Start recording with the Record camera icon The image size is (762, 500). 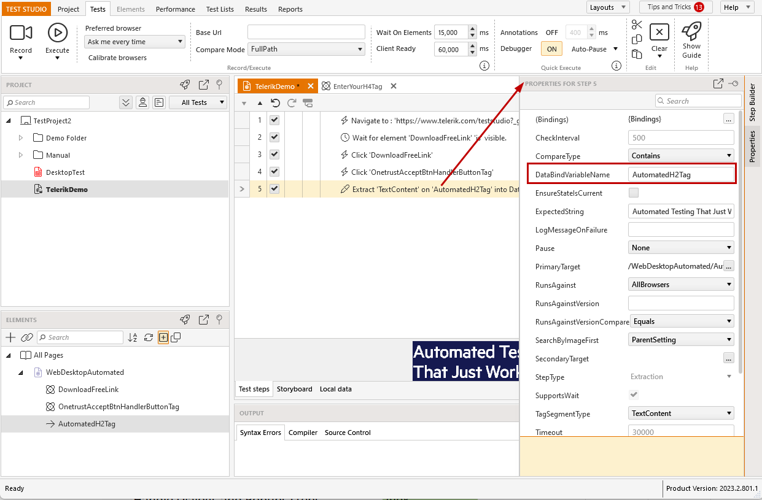pos(21,33)
